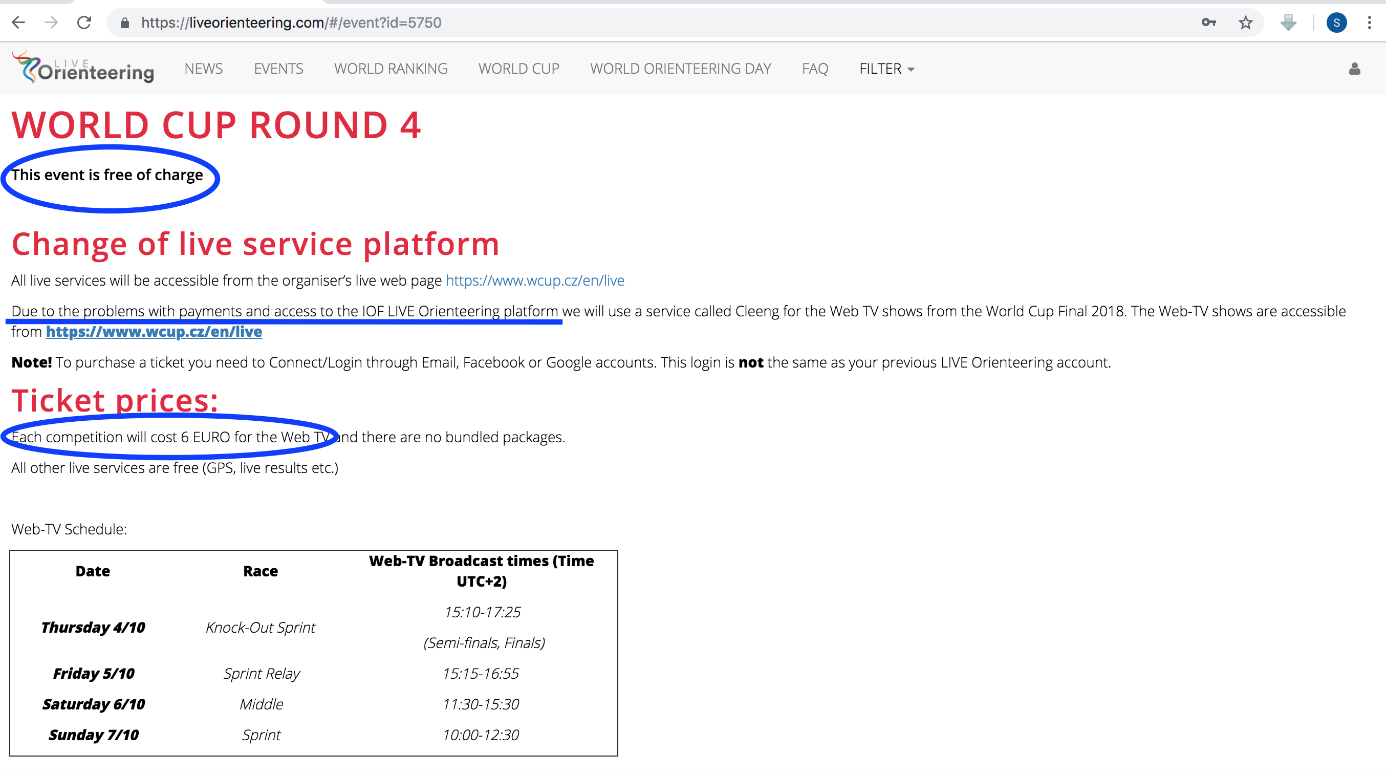Click the Live Orienteering logo

tap(83, 68)
